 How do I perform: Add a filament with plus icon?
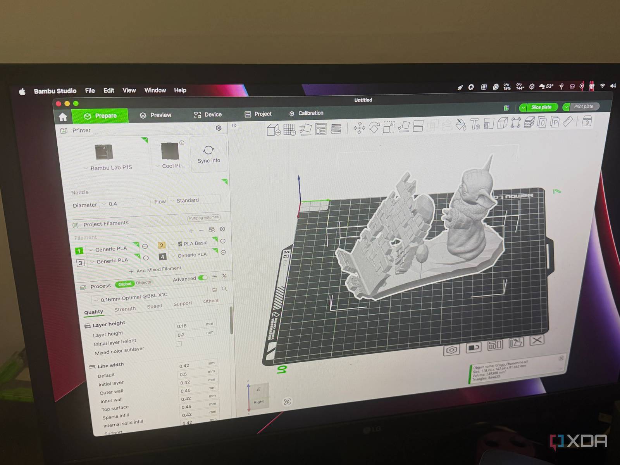coord(191,231)
